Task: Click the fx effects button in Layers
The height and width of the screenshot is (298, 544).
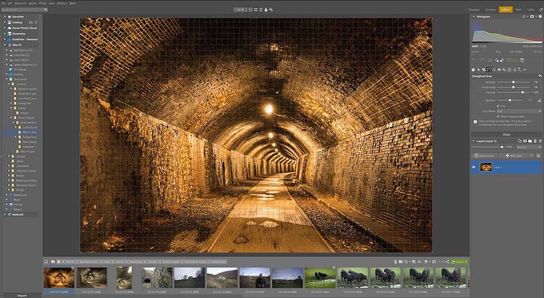Action: pyautogui.click(x=538, y=155)
